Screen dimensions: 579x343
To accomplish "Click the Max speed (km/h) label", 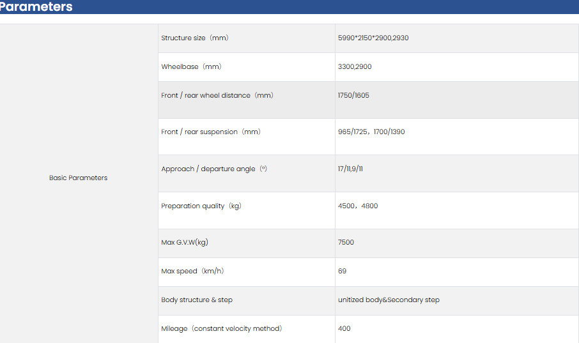I will (192, 271).
